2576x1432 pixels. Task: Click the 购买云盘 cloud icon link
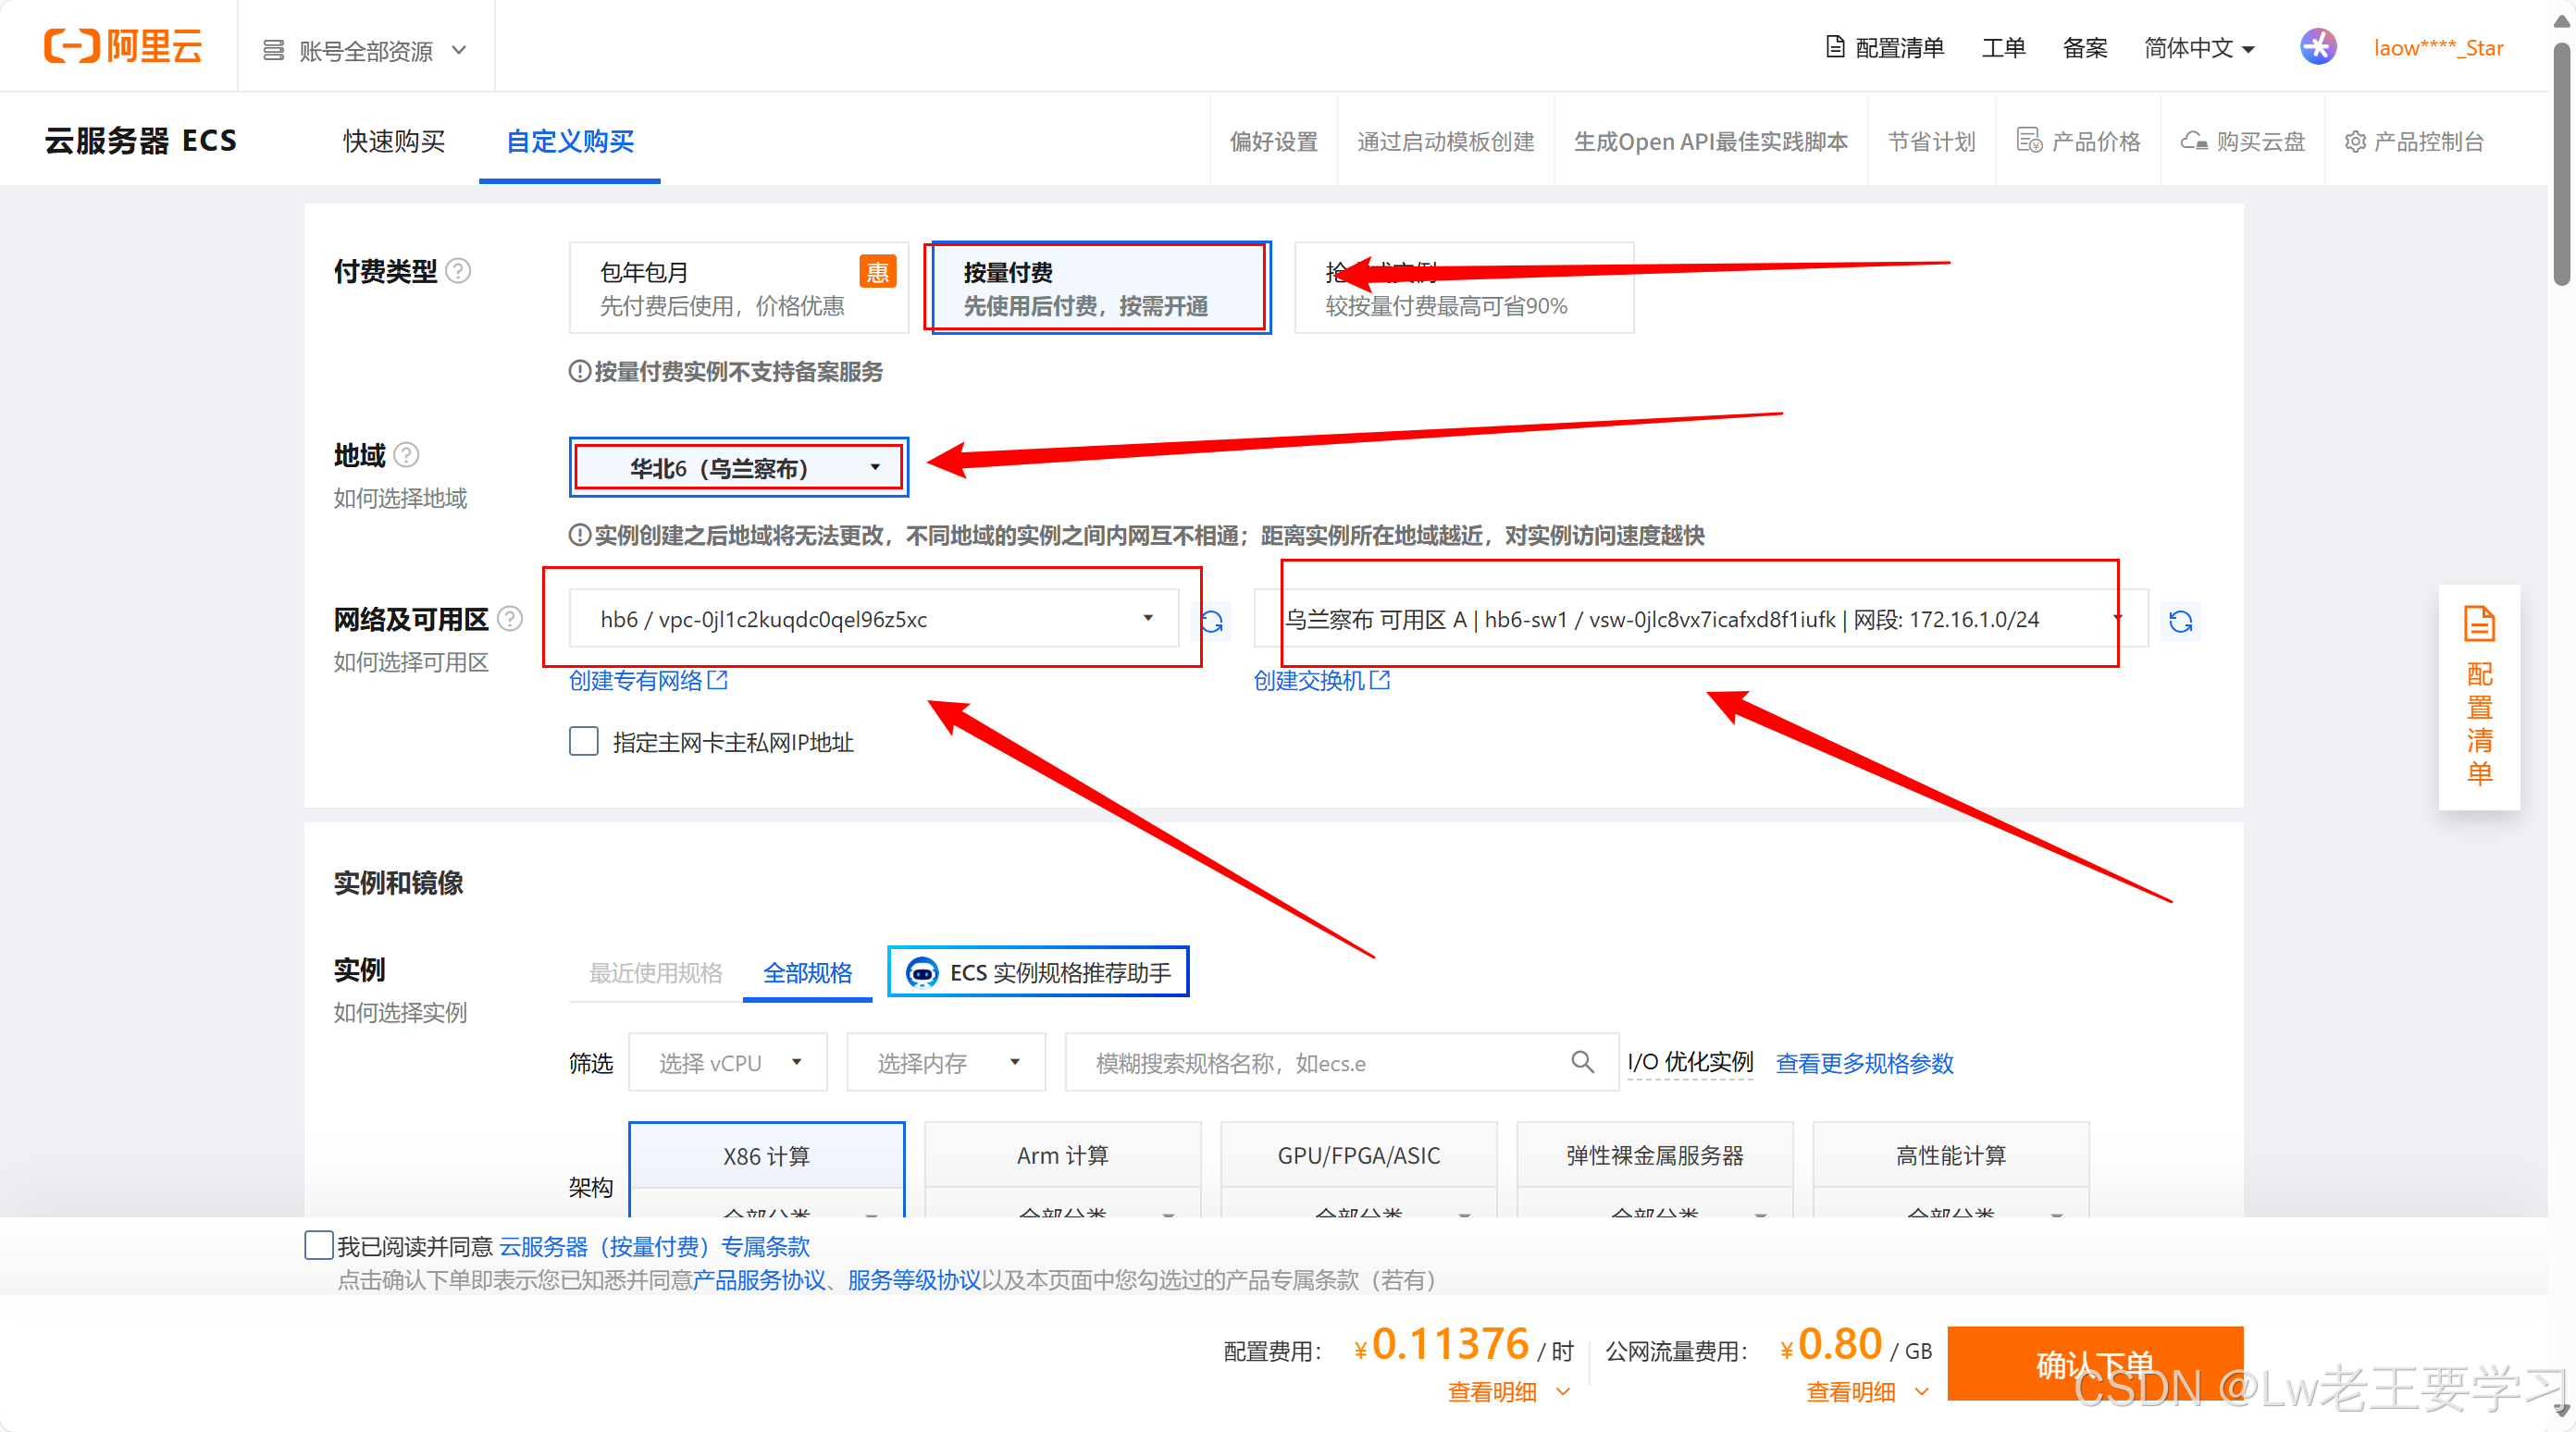coord(2242,141)
